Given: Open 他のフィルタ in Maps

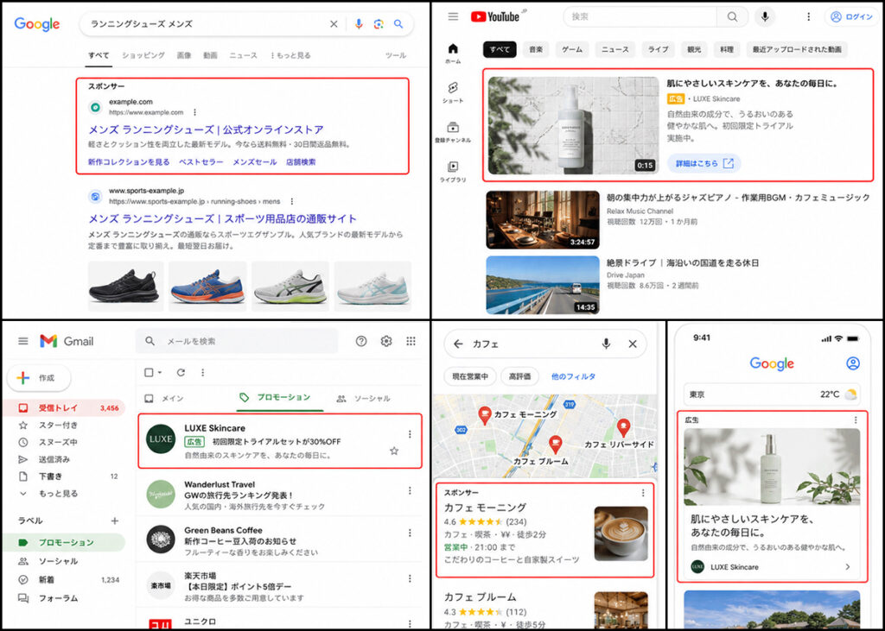Looking at the screenshot, I should tap(573, 376).
